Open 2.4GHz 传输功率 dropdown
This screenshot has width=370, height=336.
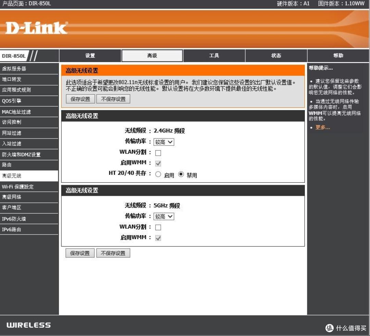(164, 142)
